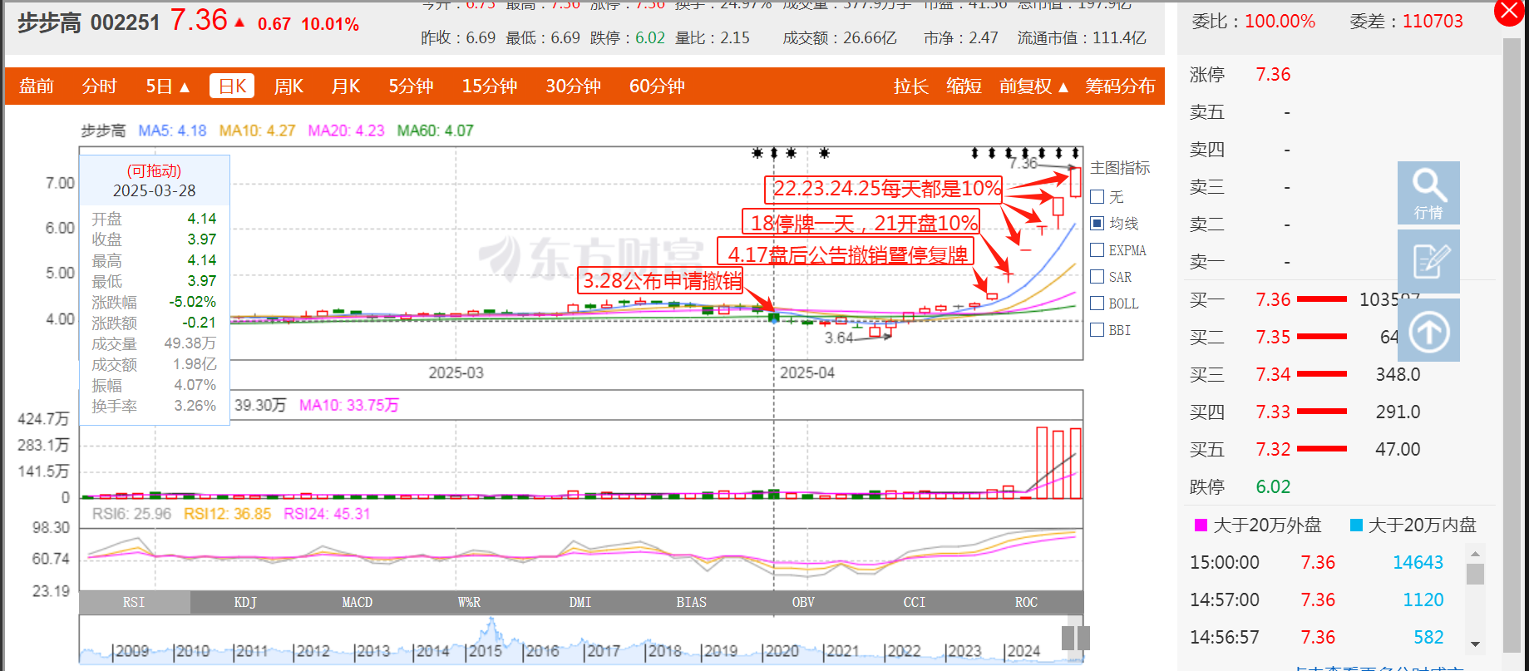Screen dimensions: 1529x671
Task: Expand the 5日 dropdown arrow
Action: point(185,87)
